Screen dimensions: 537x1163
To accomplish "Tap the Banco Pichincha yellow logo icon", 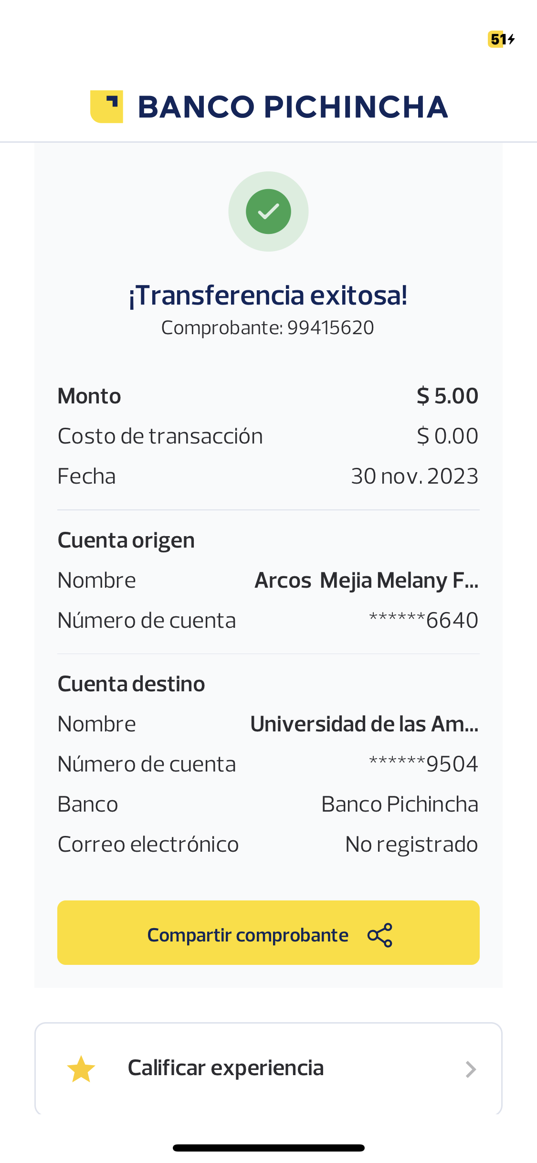I will pos(106,106).
